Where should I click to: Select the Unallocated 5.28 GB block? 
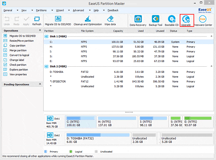coord(187,138)
